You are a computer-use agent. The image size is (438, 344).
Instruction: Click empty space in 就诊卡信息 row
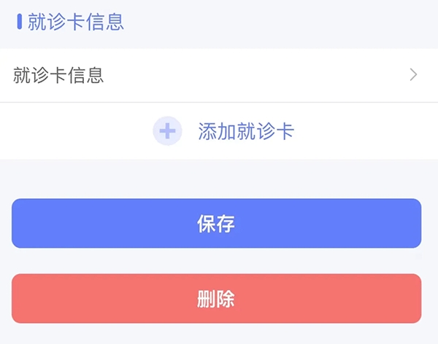point(251,75)
